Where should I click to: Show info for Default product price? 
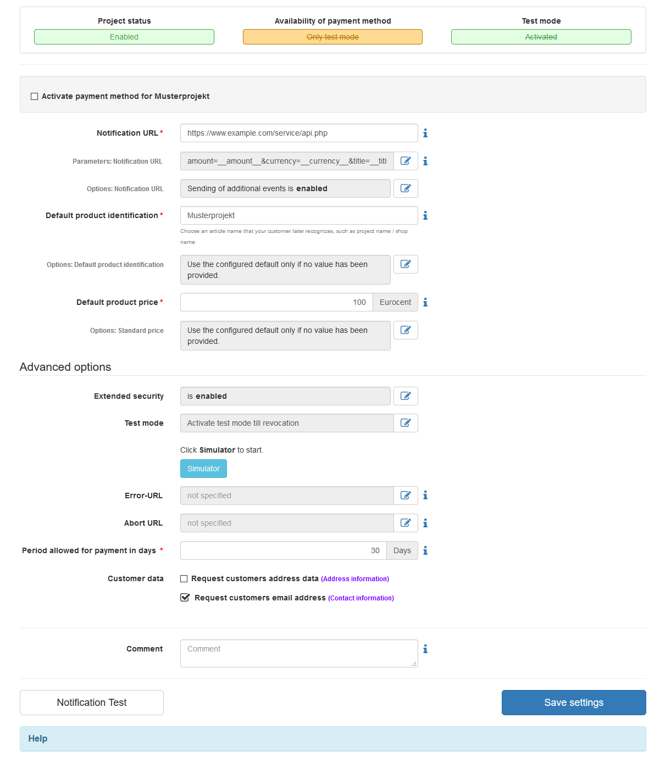[x=425, y=302]
